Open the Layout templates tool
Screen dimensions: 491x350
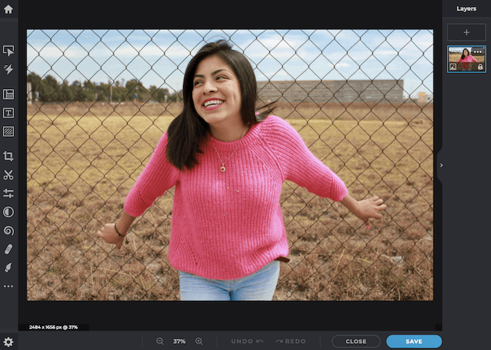pos(8,94)
